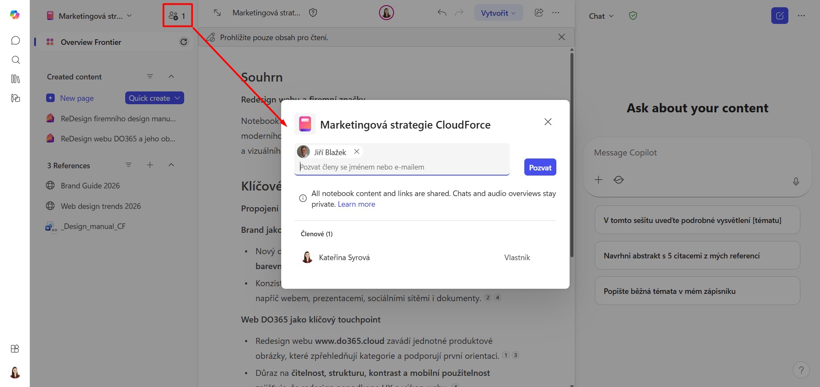Select the Overview Frontier page

(x=115, y=42)
